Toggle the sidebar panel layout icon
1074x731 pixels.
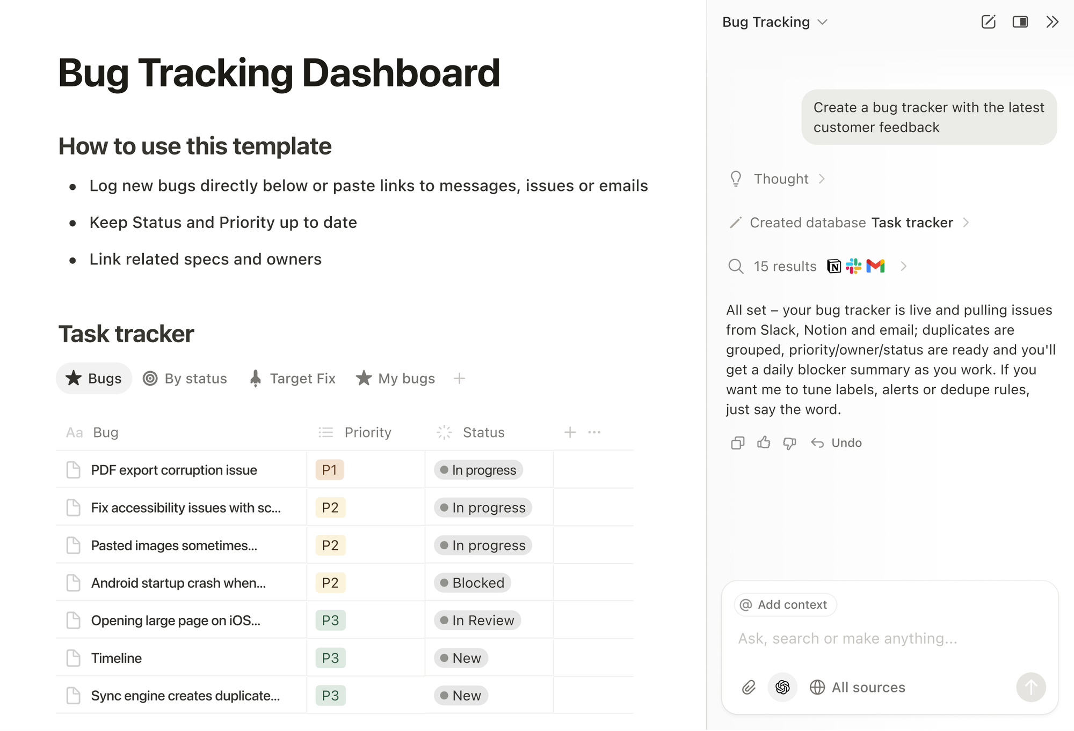[1020, 22]
